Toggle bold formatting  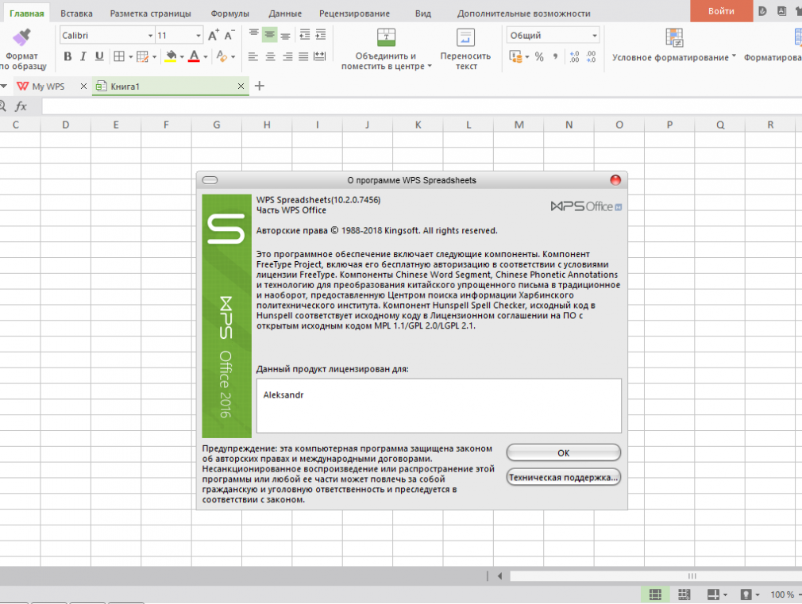pos(67,57)
